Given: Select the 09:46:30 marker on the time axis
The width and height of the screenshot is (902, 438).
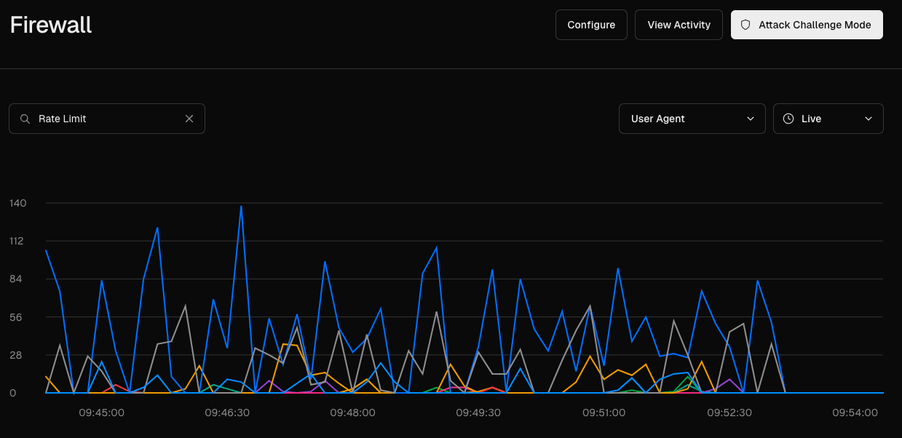Looking at the screenshot, I should 227,413.
